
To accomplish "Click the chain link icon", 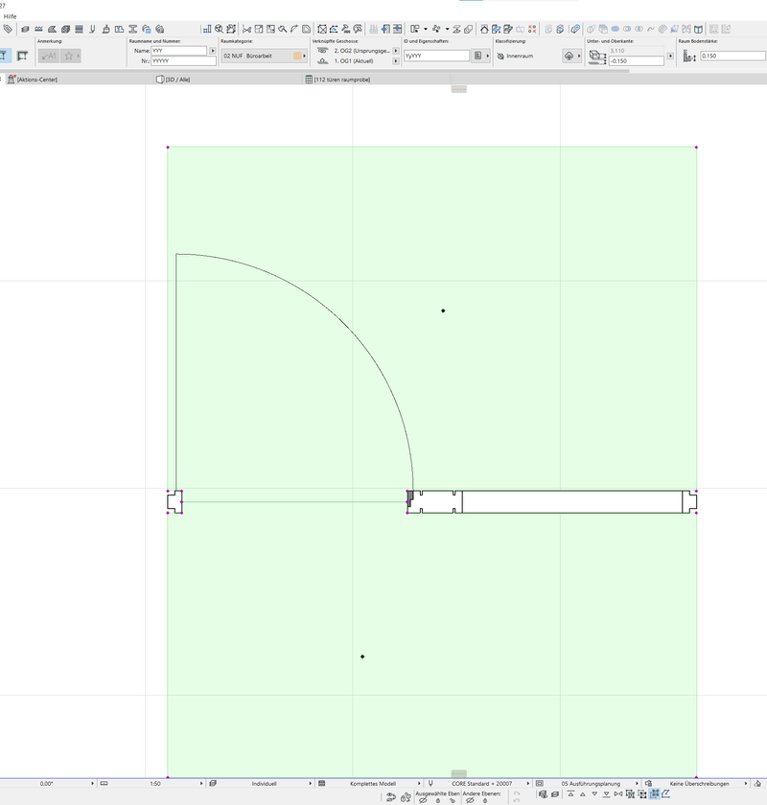I will pyautogui.click(x=575, y=30).
